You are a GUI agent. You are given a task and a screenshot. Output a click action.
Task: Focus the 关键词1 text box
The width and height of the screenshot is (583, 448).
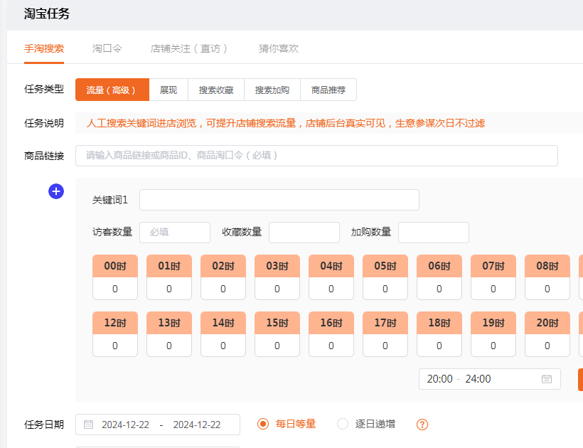(279, 200)
